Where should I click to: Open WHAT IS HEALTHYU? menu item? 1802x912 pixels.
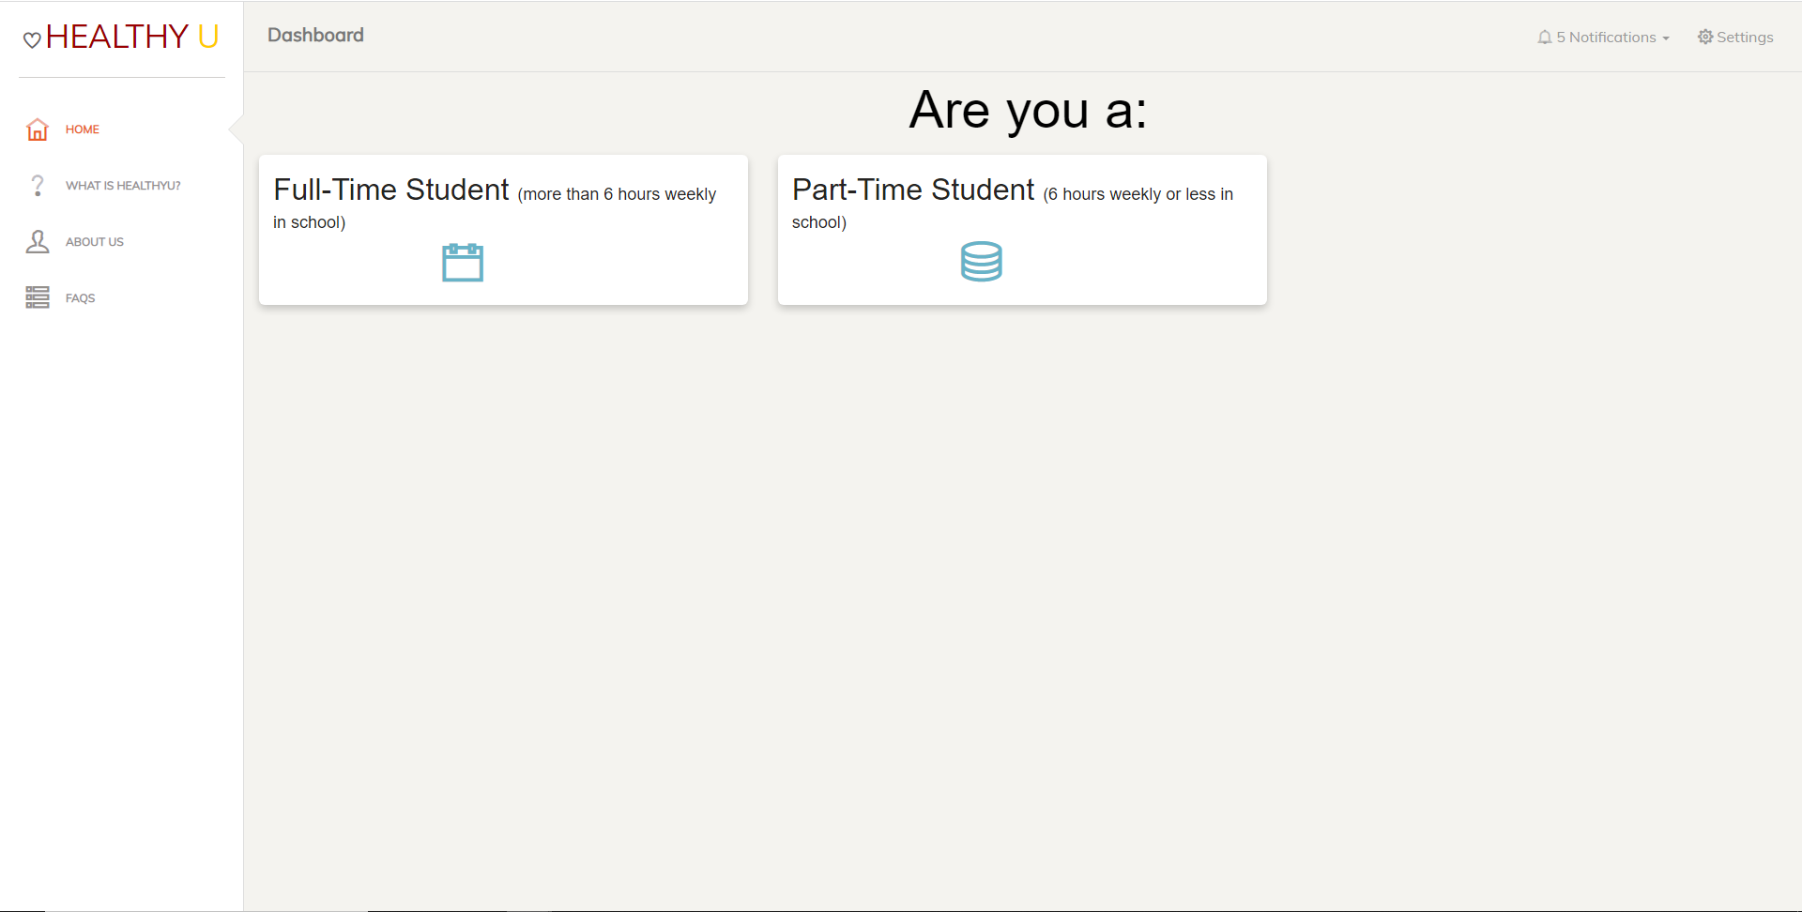pyautogui.click(x=123, y=186)
